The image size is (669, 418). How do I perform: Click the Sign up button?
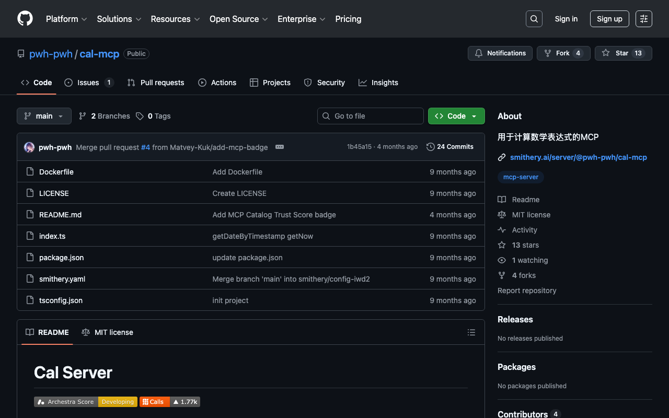click(609, 19)
